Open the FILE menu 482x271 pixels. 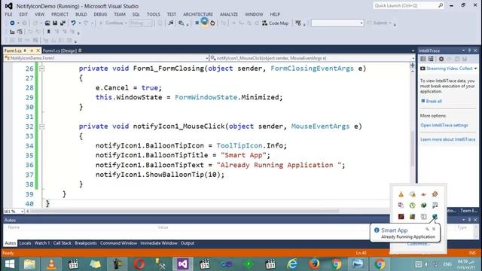click(x=8, y=14)
